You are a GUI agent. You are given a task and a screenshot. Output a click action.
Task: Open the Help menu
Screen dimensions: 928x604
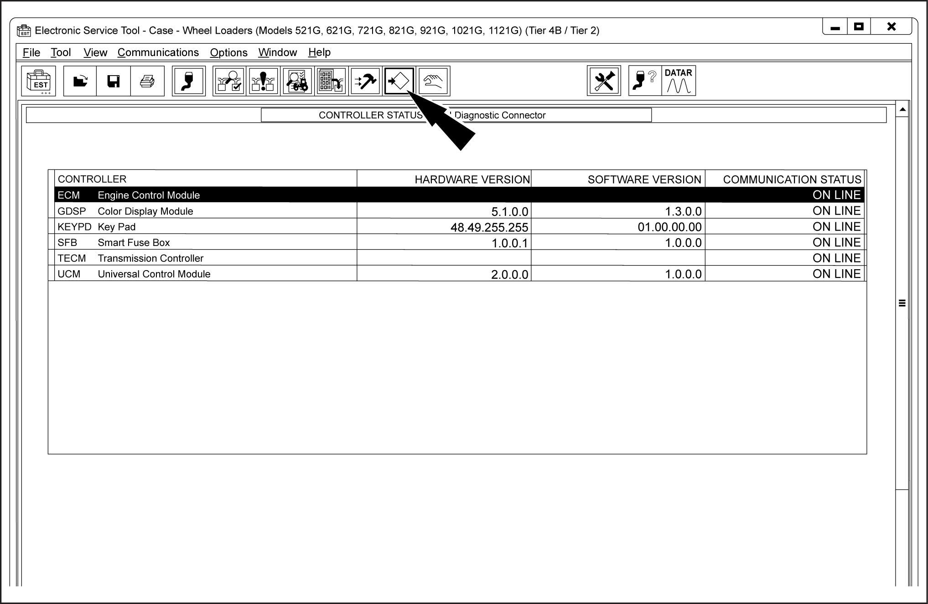tap(319, 52)
